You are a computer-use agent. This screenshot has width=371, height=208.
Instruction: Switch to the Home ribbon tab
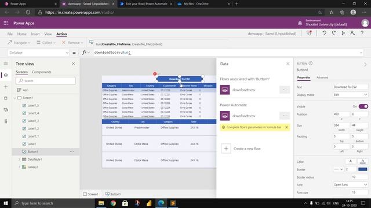[22, 34]
